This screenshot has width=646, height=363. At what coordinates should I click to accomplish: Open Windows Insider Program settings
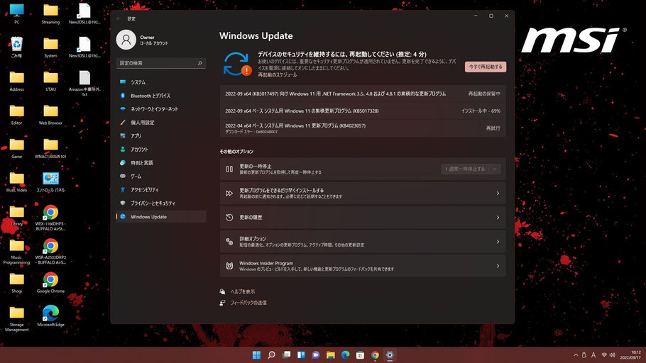(x=363, y=266)
